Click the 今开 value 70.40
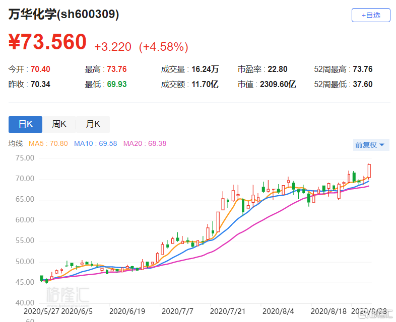396x322 pixels. [x=40, y=69]
